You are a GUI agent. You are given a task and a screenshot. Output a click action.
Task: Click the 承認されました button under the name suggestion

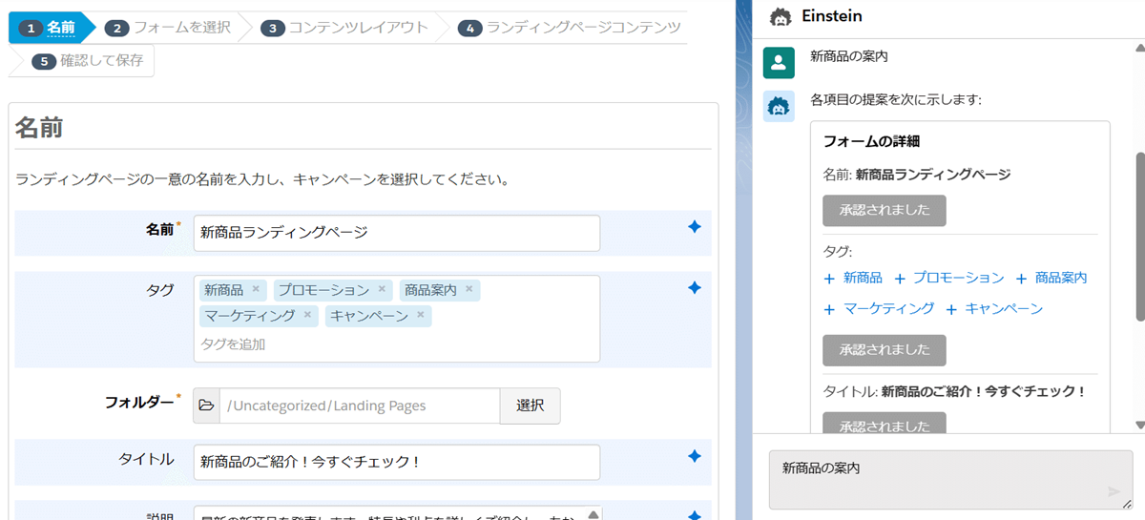tap(884, 210)
